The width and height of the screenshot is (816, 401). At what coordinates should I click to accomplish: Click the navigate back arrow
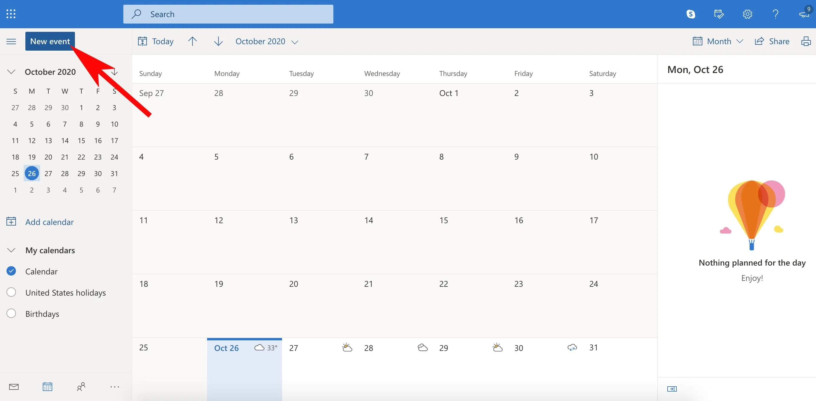[193, 41]
